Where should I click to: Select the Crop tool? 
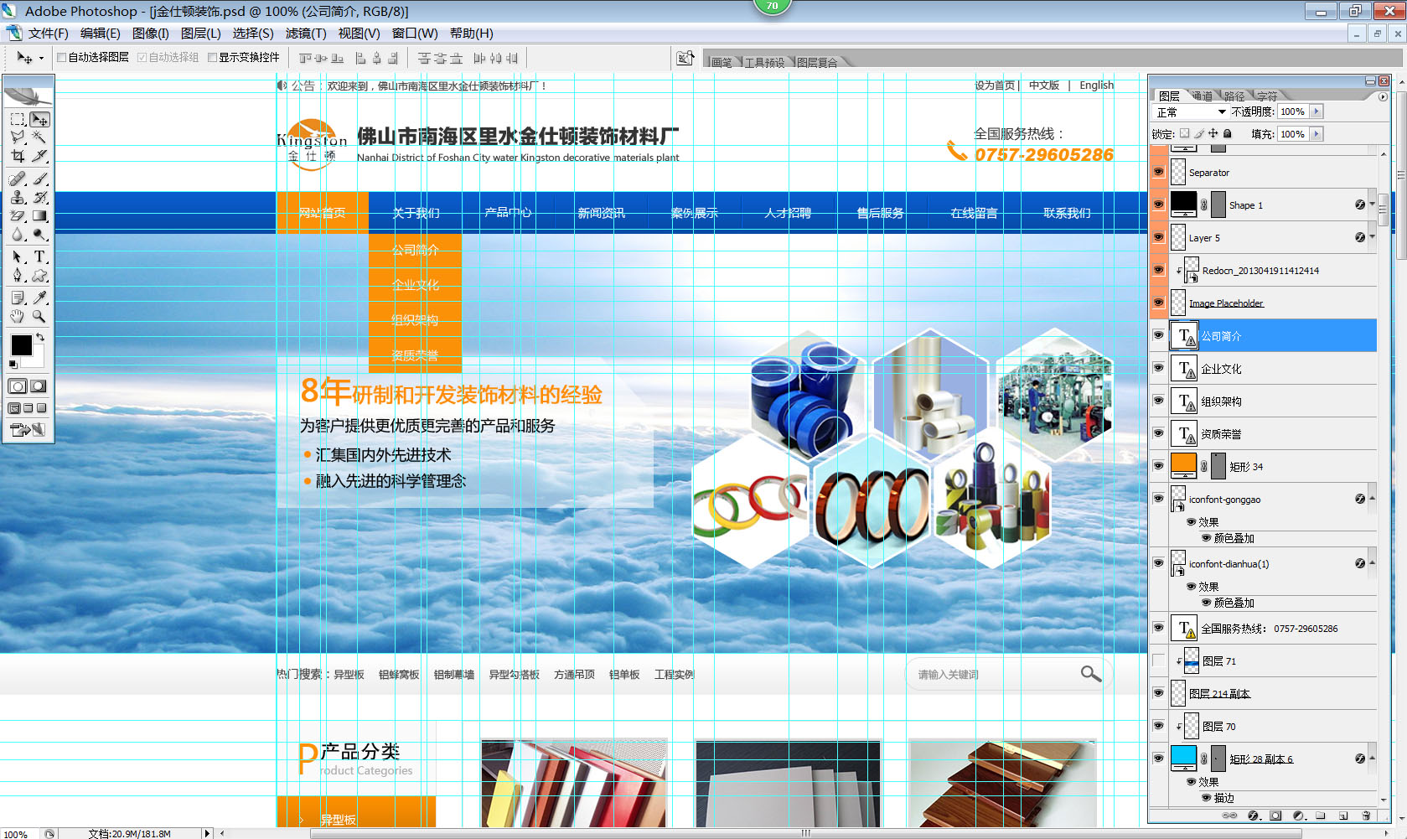(x=18, y=156)
